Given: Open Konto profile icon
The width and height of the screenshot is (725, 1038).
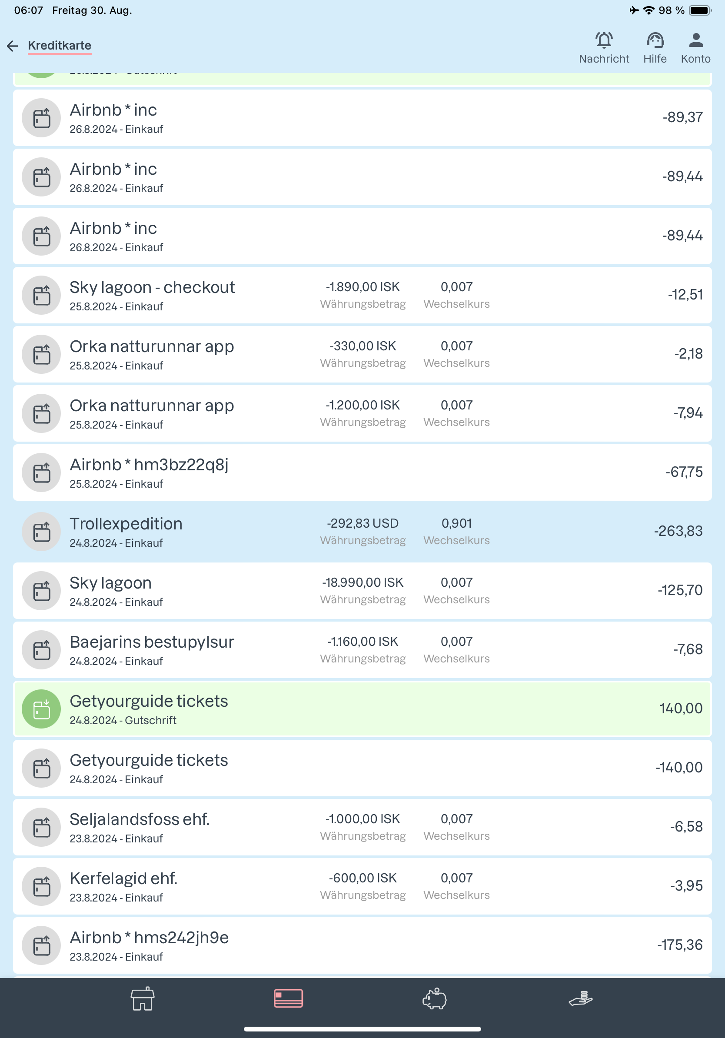Looking at the screenshot, I should tap(695, 48).
